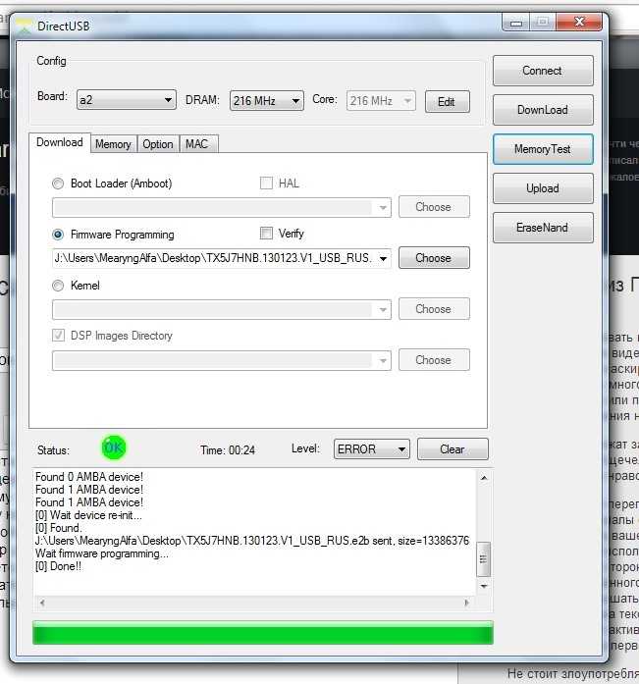Screen dimensions: 639x684
Task: Click '[0] Wait device re-init...' log line
Action: pyautogui.click(x=88, y=515)
